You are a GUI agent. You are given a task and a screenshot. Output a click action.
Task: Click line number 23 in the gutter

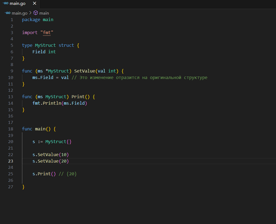pyautogui.click(x=10, y=161)
